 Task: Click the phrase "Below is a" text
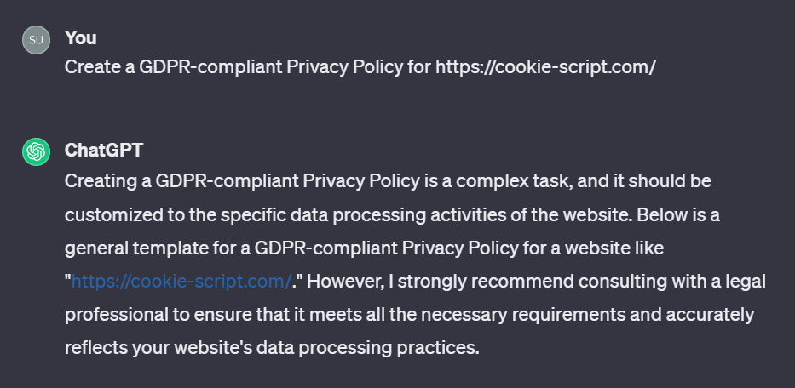678,214
